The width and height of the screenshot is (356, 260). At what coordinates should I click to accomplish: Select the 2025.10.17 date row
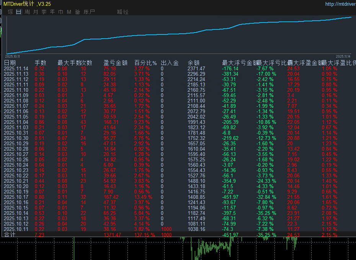coord(16,197)
